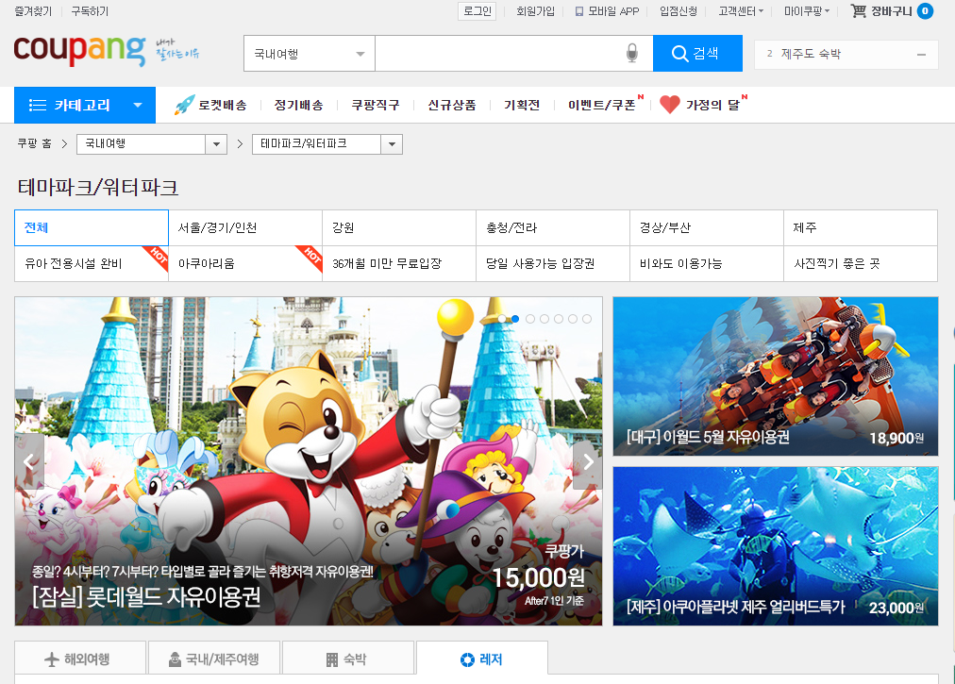Select the fourth banner slide indicator dot

(544, 319)
